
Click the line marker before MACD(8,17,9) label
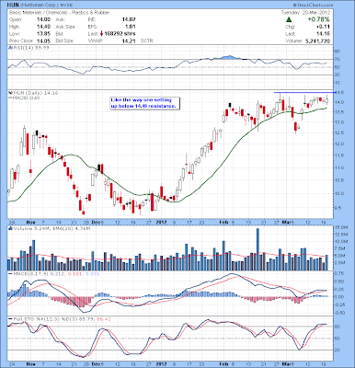10,273
